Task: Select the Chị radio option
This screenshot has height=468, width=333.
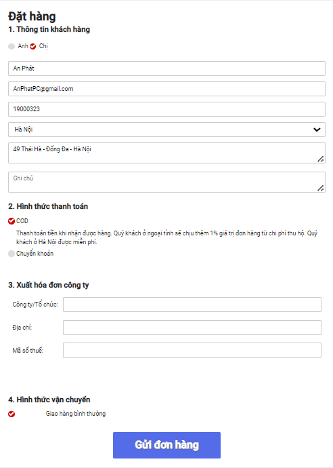Action: click(33, 46)
